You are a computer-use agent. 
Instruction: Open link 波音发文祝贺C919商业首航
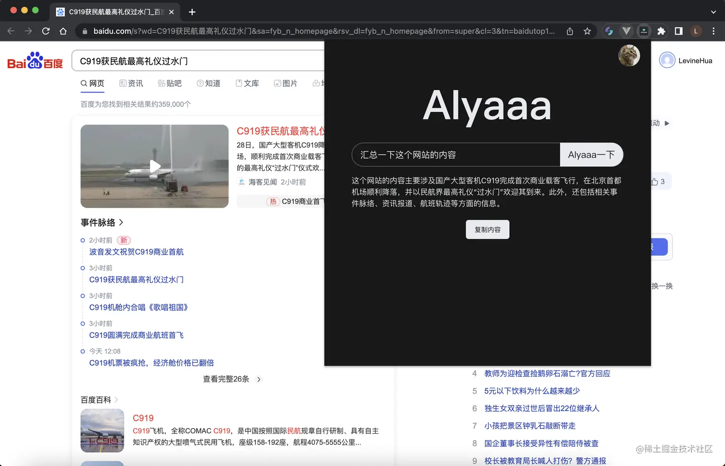click(x=136, y=252)
